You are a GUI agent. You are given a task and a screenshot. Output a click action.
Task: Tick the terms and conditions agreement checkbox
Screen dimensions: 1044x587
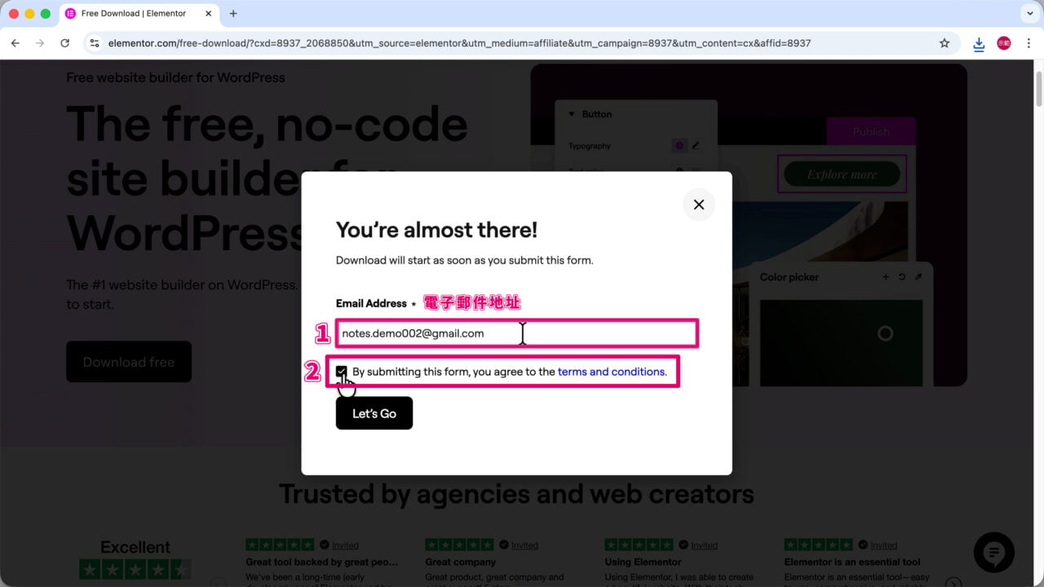(342, 372)
